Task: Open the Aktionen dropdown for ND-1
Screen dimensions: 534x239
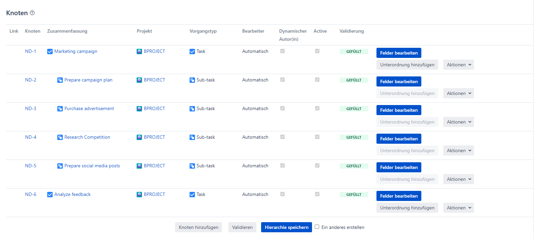Action: 458,65
